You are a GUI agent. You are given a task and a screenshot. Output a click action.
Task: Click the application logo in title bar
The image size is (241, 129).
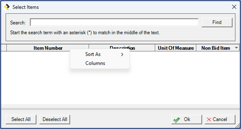tap(7, 7)
